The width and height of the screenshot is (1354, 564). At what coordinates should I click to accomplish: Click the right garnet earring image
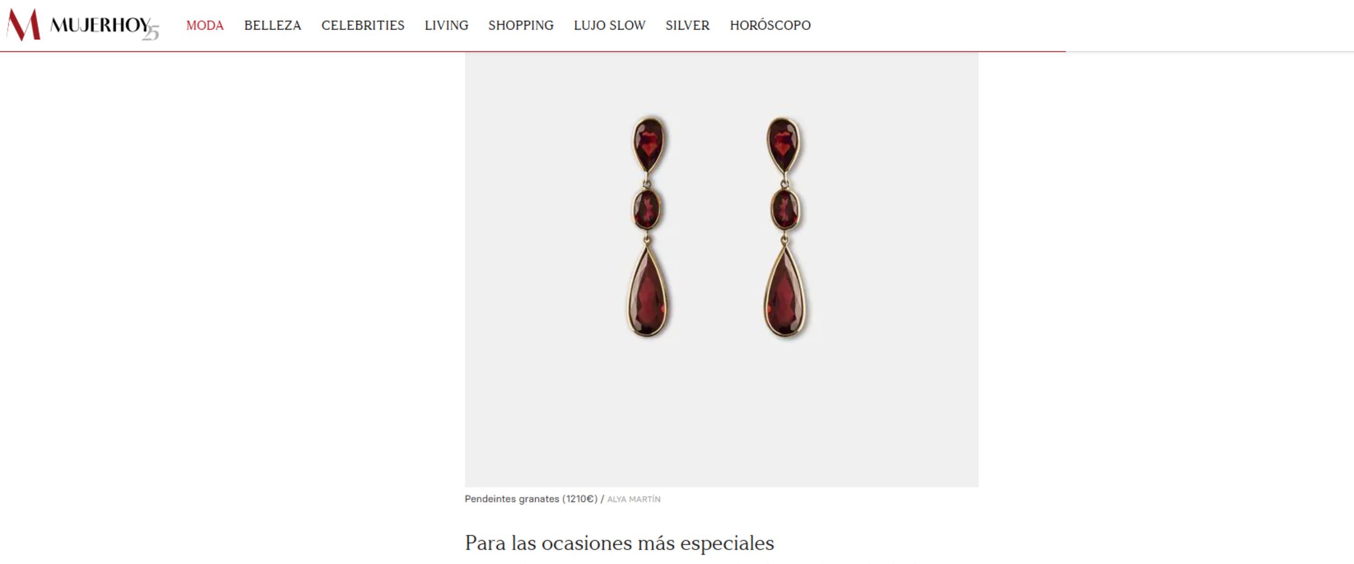pos(784,227)
